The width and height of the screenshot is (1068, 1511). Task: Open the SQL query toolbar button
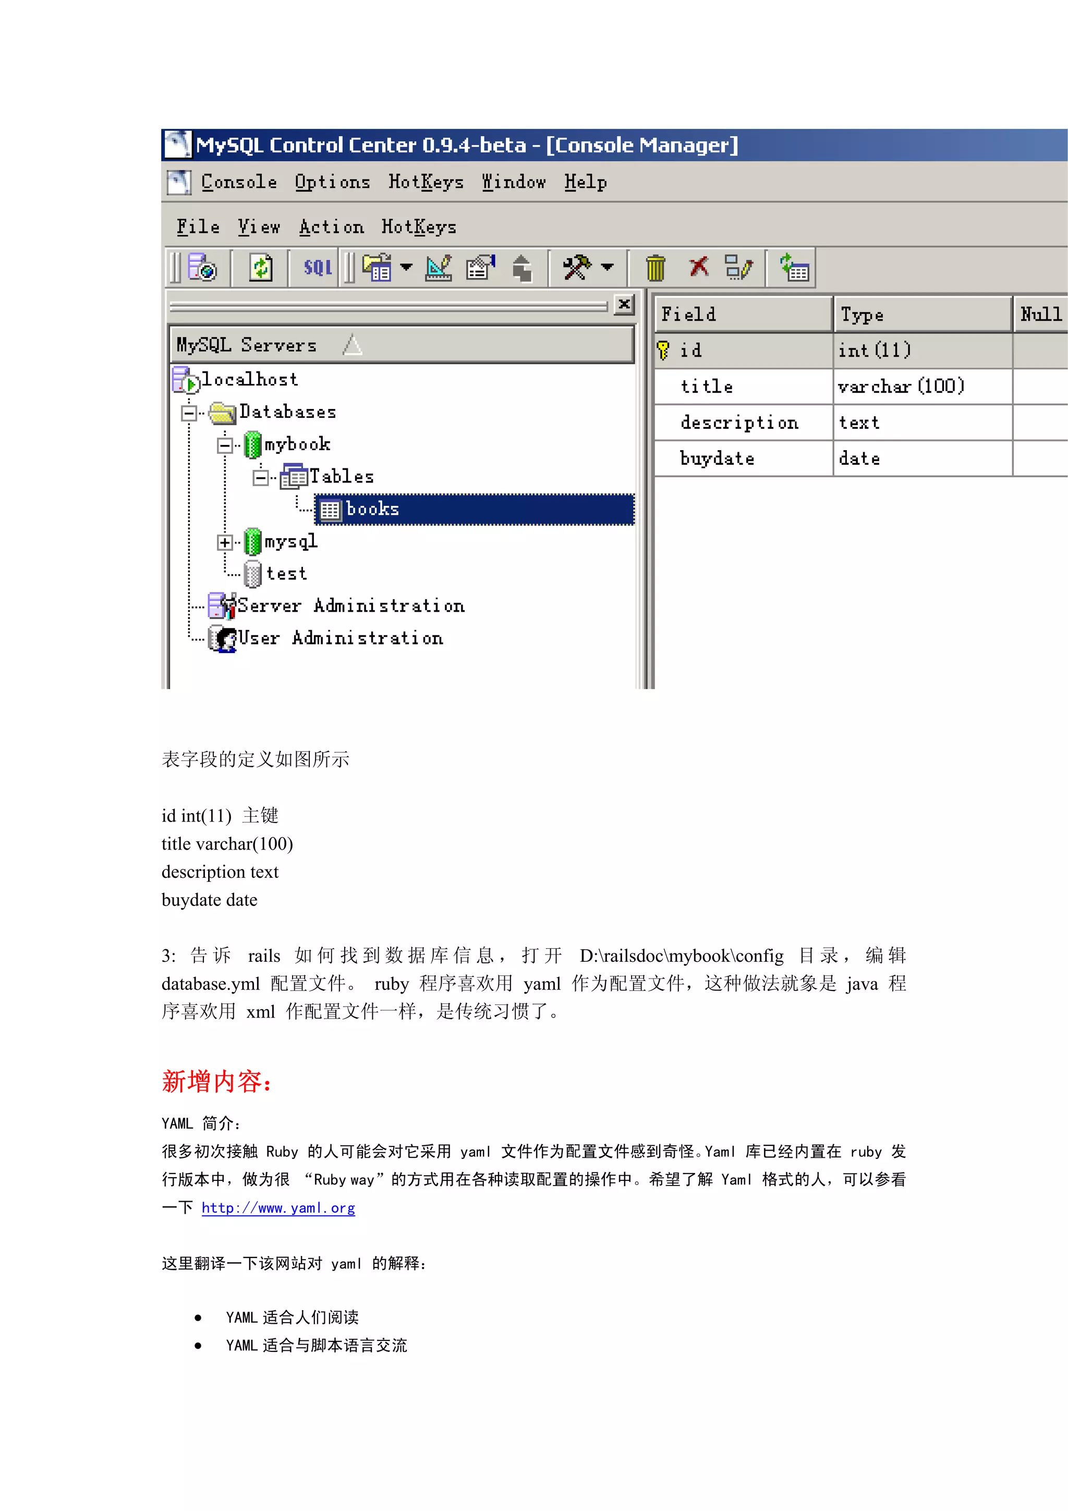[317, 267]
